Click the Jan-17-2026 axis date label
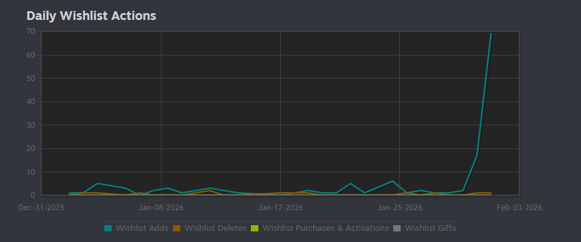 click(x=280, y=208)
